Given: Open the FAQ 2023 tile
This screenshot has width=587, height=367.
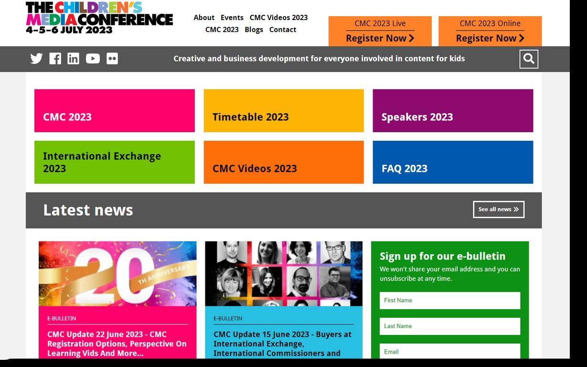Looking at the screenshot, I should 453,162.
